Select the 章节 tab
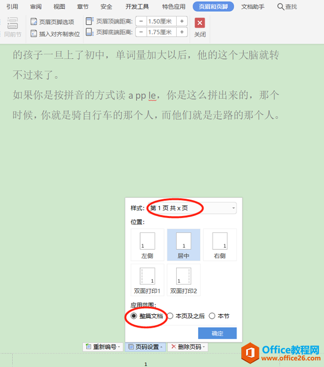 pos(83,7)
